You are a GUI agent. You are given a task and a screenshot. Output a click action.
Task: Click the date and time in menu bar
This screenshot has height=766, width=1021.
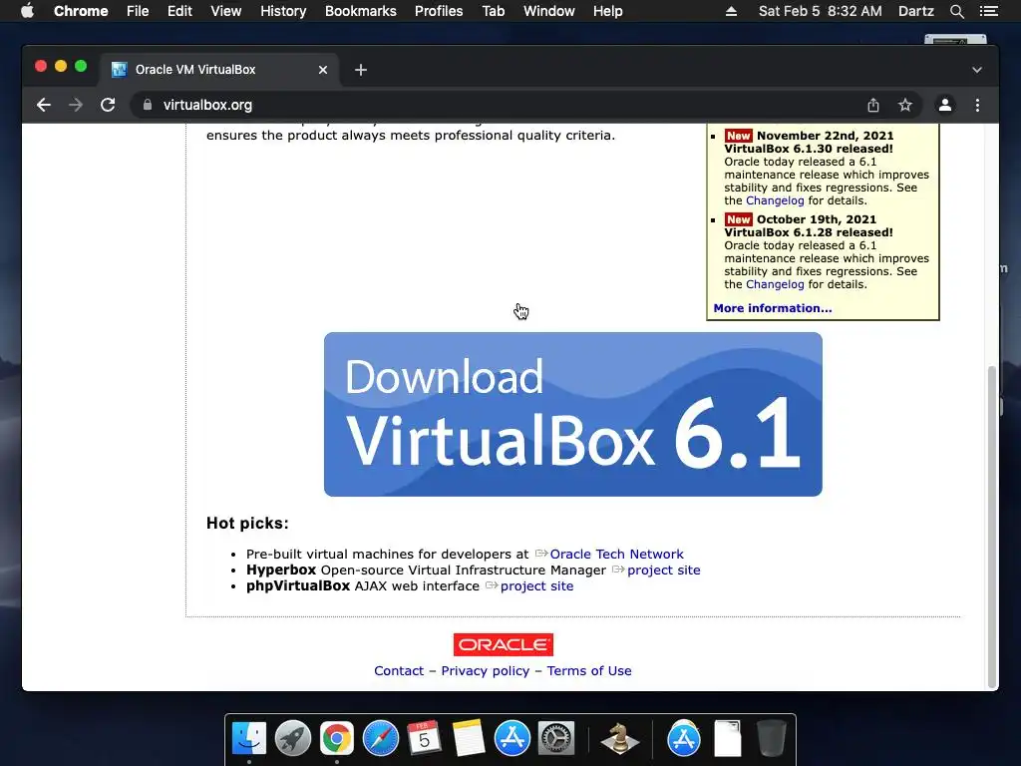coord(820,11)
